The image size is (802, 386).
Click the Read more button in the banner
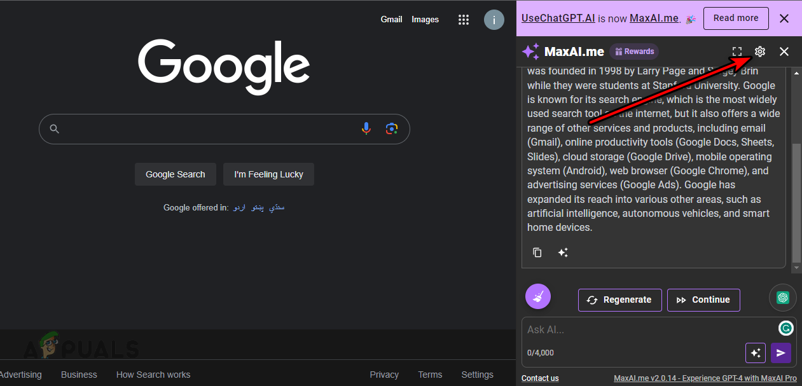pyautogui.click(x=735, y=18)
